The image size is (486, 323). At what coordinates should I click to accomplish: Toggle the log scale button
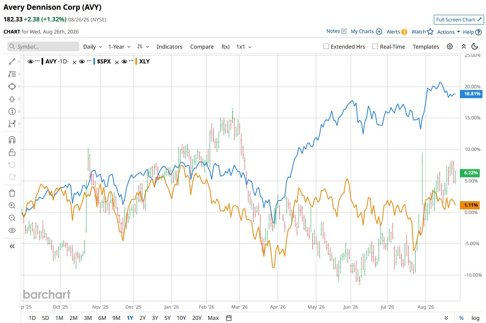[475, 318]
